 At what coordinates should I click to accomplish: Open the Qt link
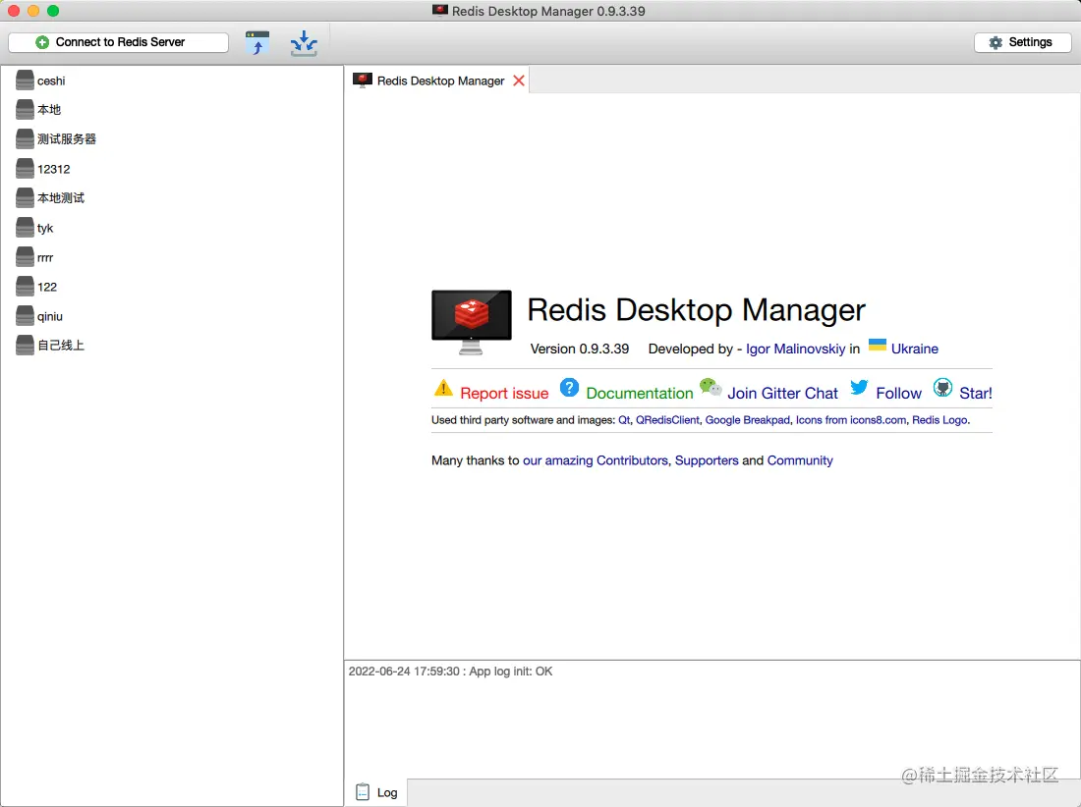click(x=624, y=420)
